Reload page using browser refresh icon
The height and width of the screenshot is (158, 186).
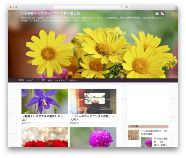(x=121, y=7)
